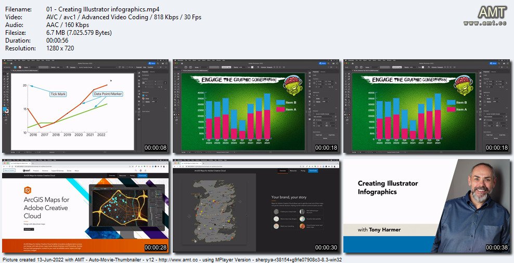Click the Pricing tab on the ArcGIS webpage thumbnail

pos(133,176)
